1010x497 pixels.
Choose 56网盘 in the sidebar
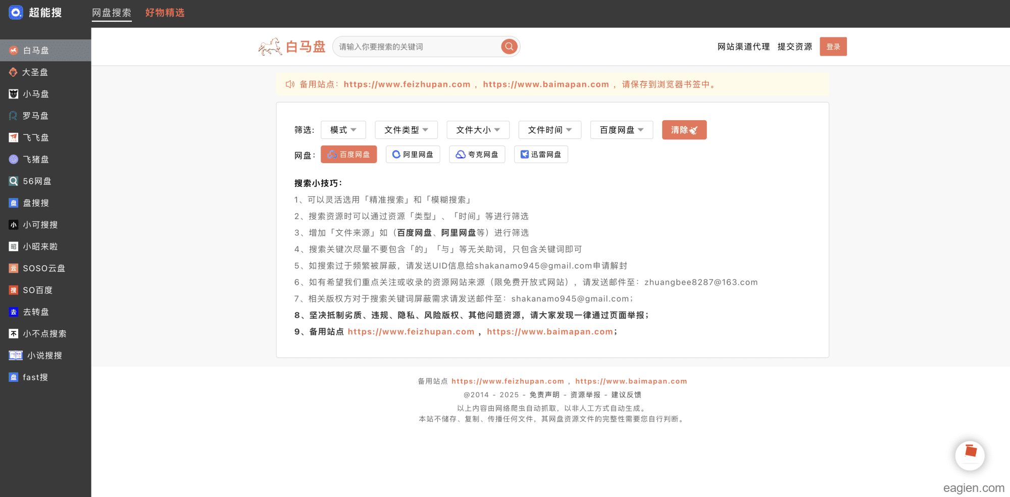pos(36,181)
